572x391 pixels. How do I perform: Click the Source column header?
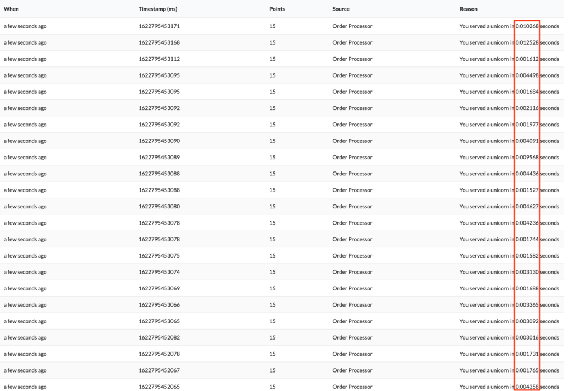(341, 9)
